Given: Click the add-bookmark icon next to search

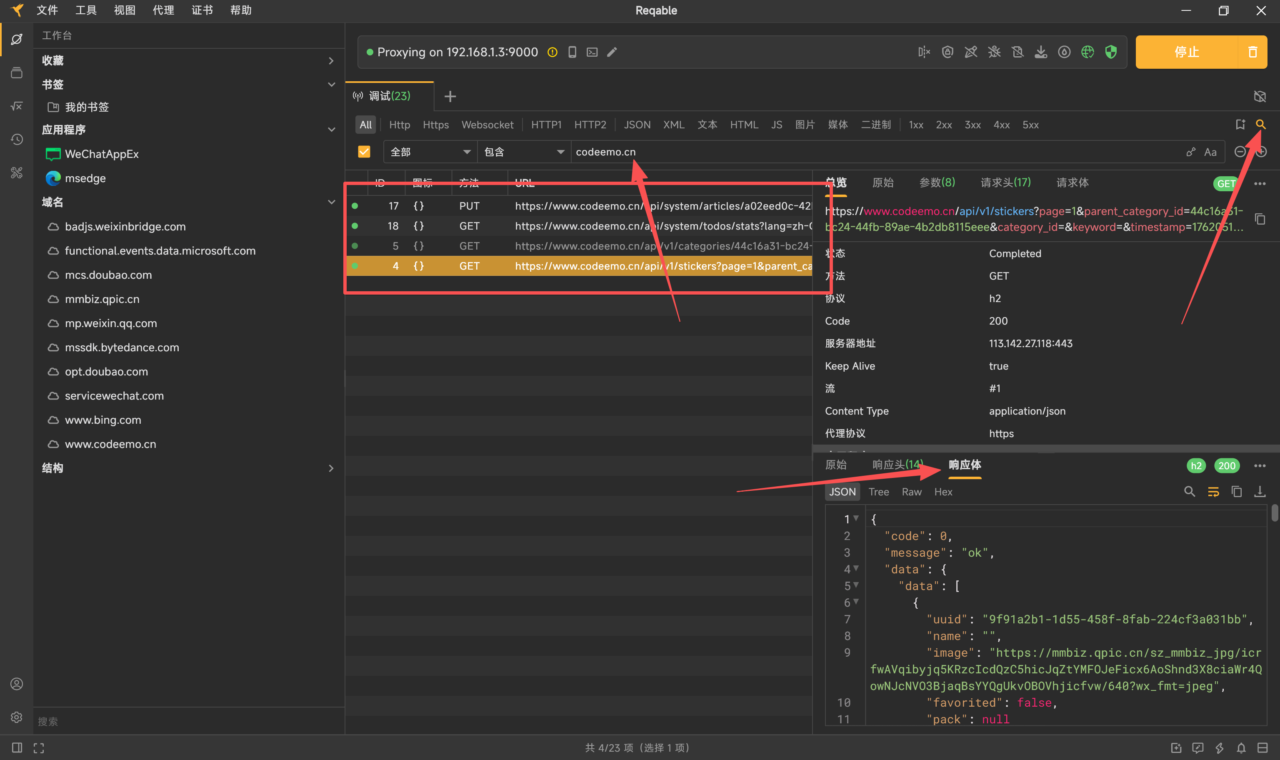Looking at the screenshot, I should point(1240,125).
